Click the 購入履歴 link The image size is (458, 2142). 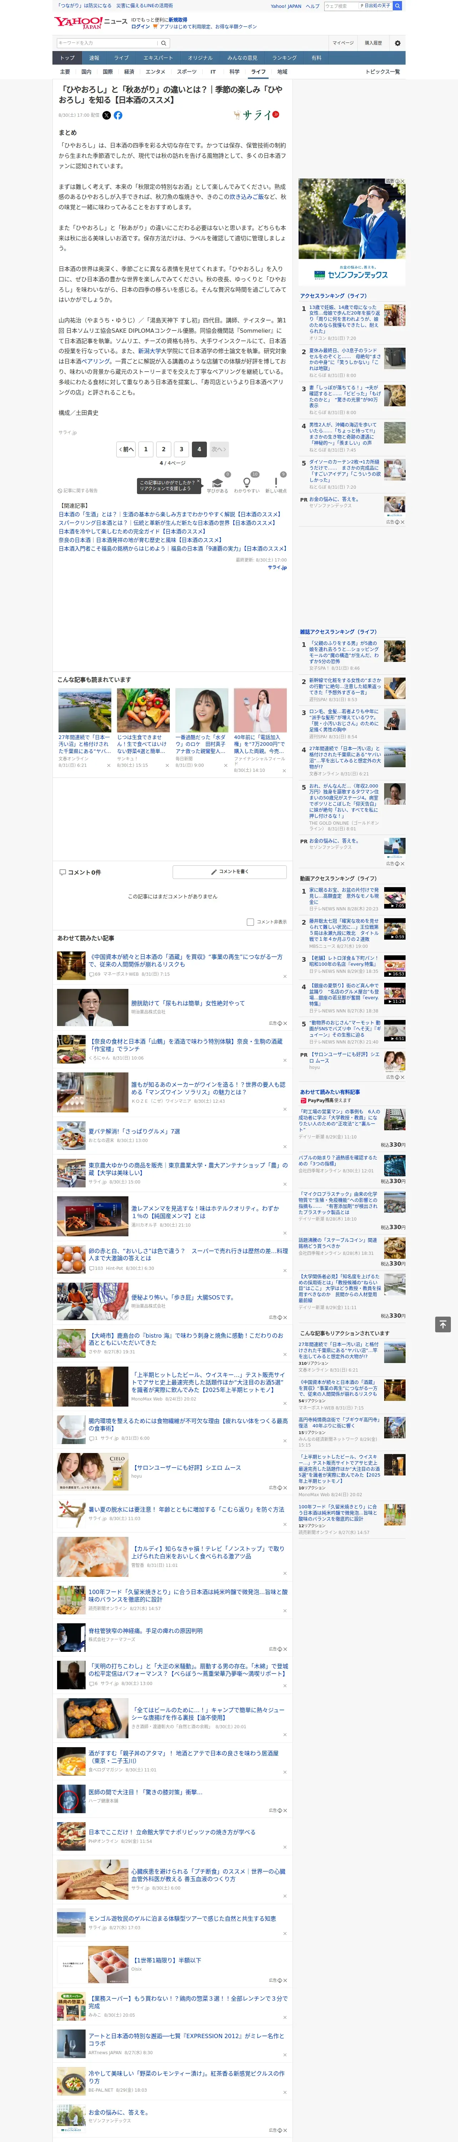[x=373, y=43]
